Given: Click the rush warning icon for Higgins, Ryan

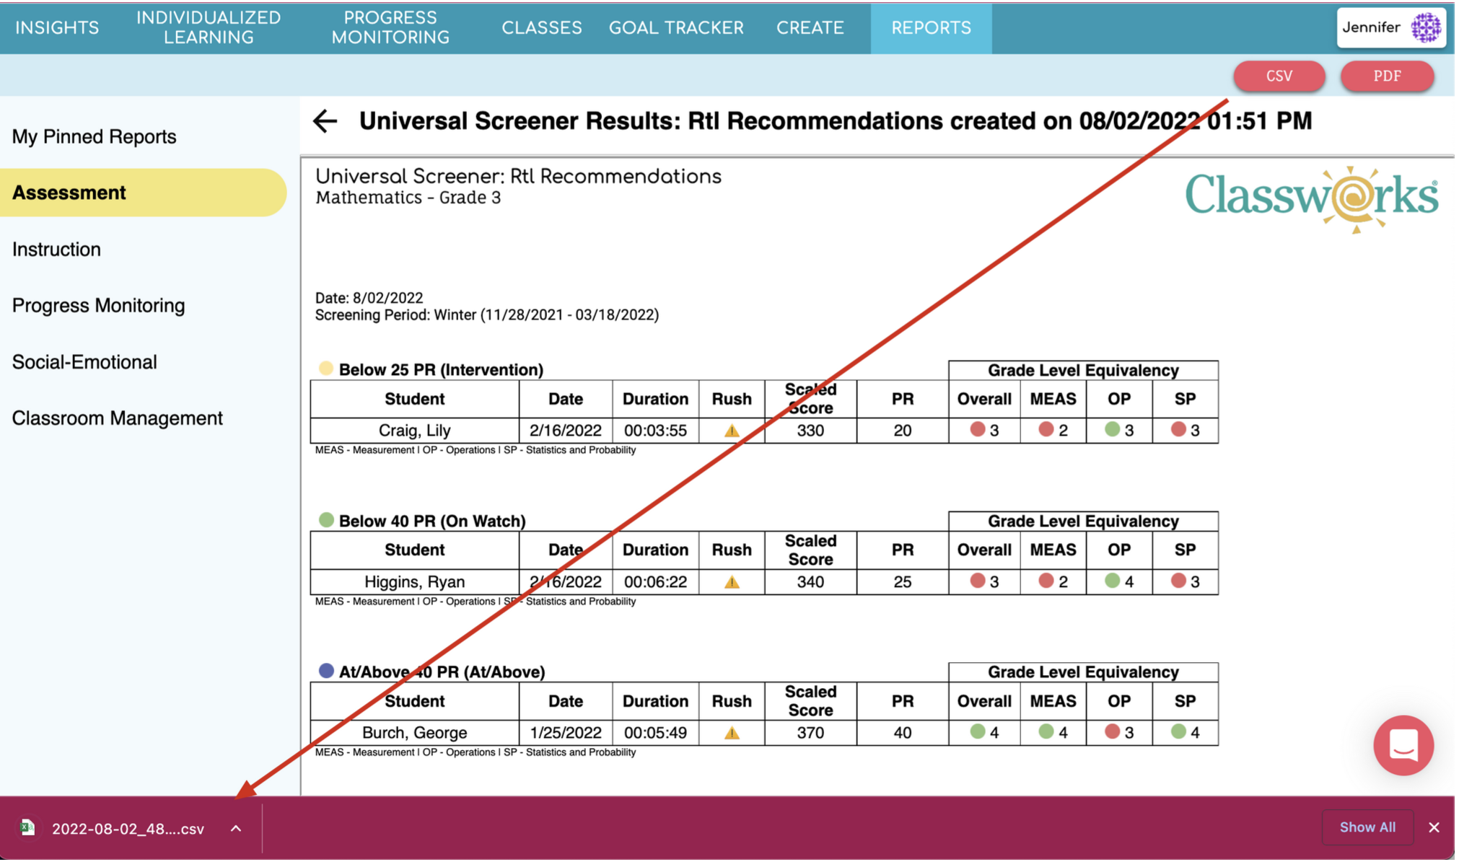Looking at the screenshot, I should click(x=731, y=582).
